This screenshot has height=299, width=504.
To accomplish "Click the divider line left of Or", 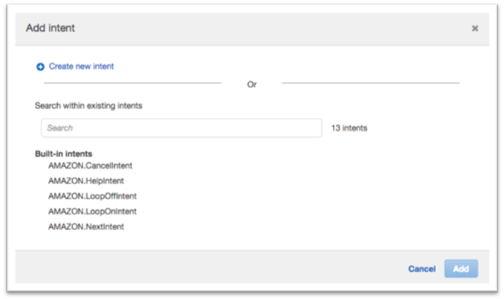I will [x=133, y=83].
